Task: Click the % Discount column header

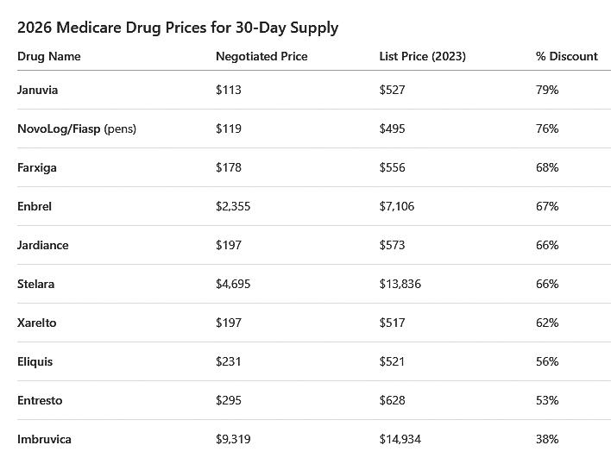Action: click(566, 56)
